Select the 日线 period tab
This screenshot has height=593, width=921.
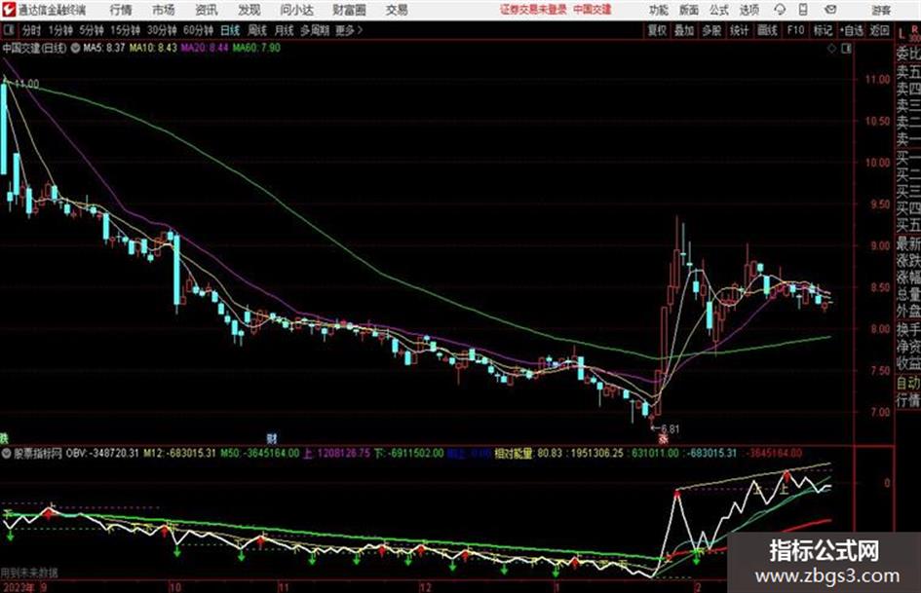230,30
